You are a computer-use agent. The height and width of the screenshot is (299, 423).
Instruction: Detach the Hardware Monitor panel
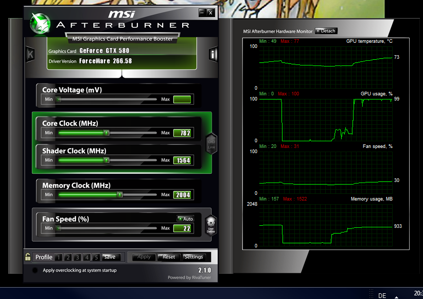(x=326, y=31)
